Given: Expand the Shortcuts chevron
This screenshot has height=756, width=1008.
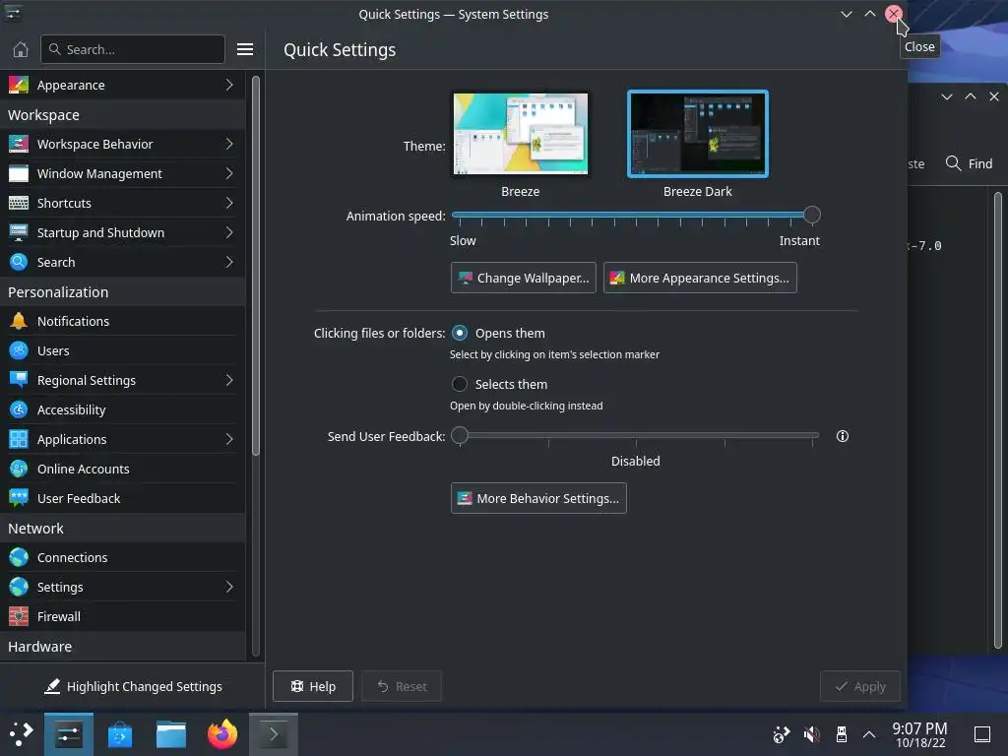Looking at the screenshot, I should pos(229,203).
